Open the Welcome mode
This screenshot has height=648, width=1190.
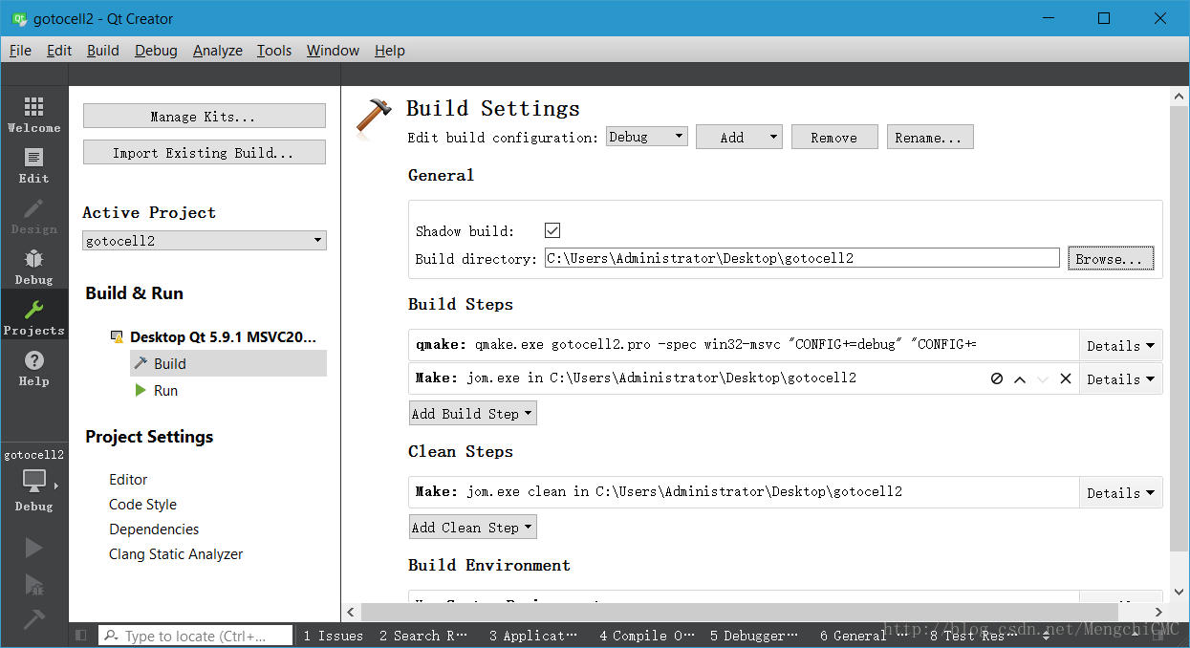click(33, 114)
